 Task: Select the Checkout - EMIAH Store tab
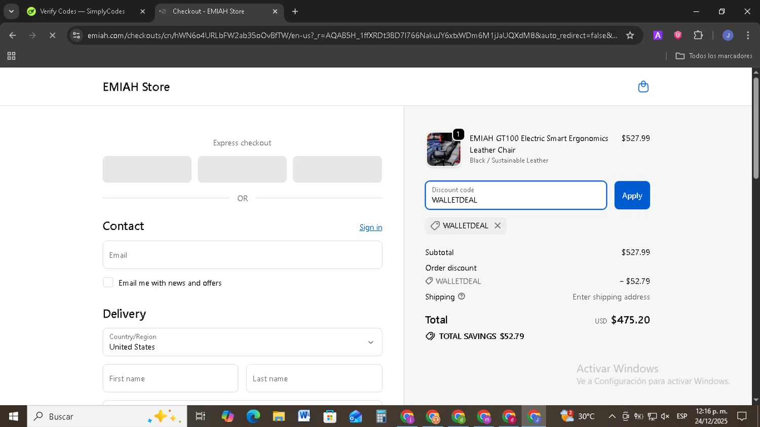[218, 11]
